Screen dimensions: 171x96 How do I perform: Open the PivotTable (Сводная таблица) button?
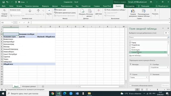(4, 13)
